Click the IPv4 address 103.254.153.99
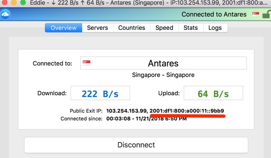The width and height of the screenshot is (271, 158). (x=127, y=111)
